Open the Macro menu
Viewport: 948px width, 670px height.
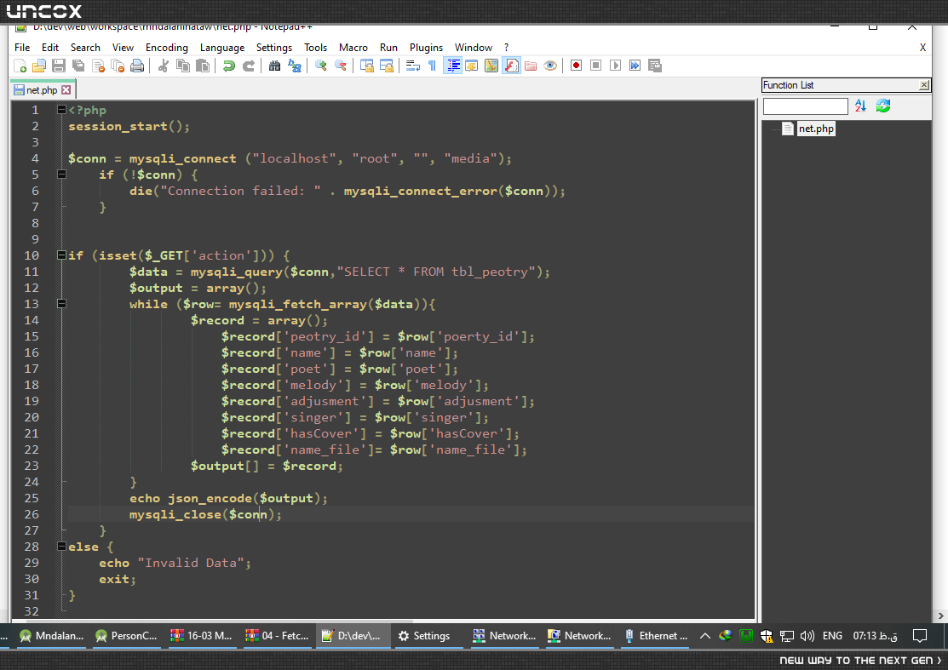pos(353,48)
